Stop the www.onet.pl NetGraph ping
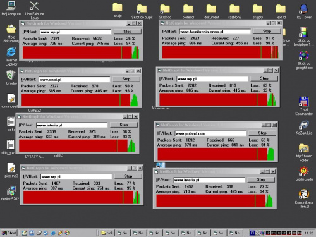The height and width of the screenshot is (237, 316). click(x=126, y=79)
